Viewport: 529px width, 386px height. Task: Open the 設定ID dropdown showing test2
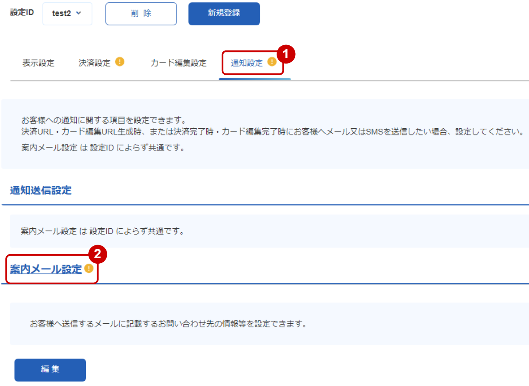67,14
